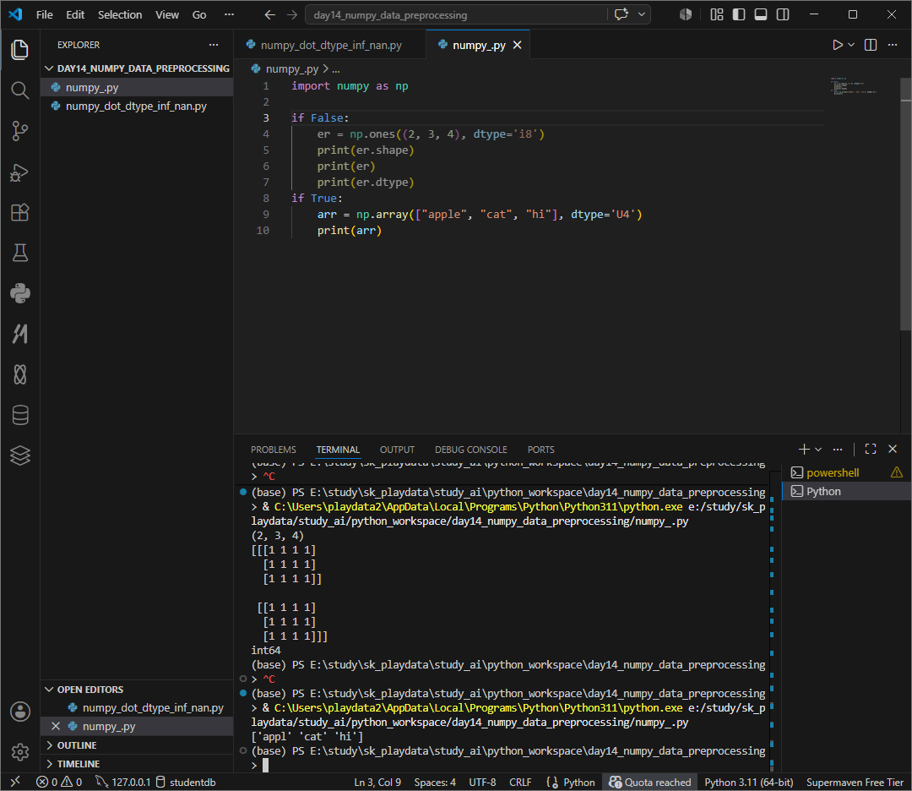This screenshot has height=791, width=912.
Task: Expand the TIMELINE section
Action: [x=138, y=764]
